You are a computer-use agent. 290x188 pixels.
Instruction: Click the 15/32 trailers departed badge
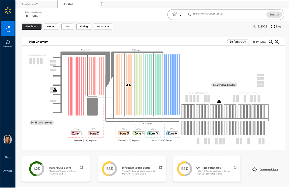[224, 85]
